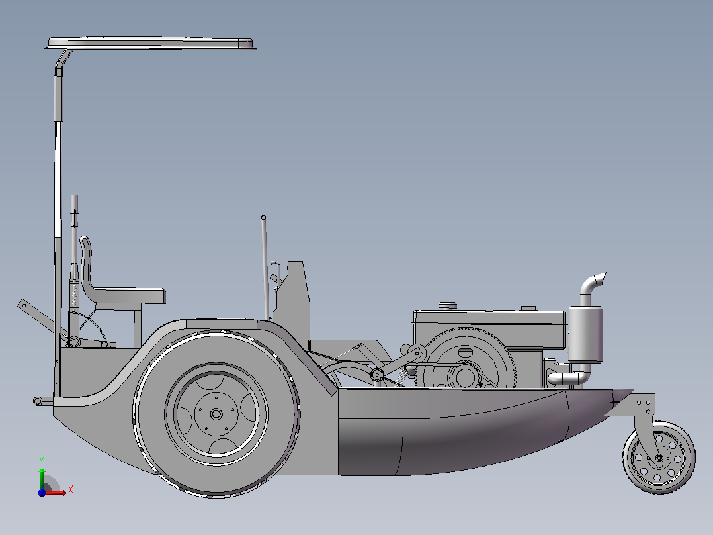Select the cylindrical exhaust muffler
713x535 pixels.
click(585, 334)
